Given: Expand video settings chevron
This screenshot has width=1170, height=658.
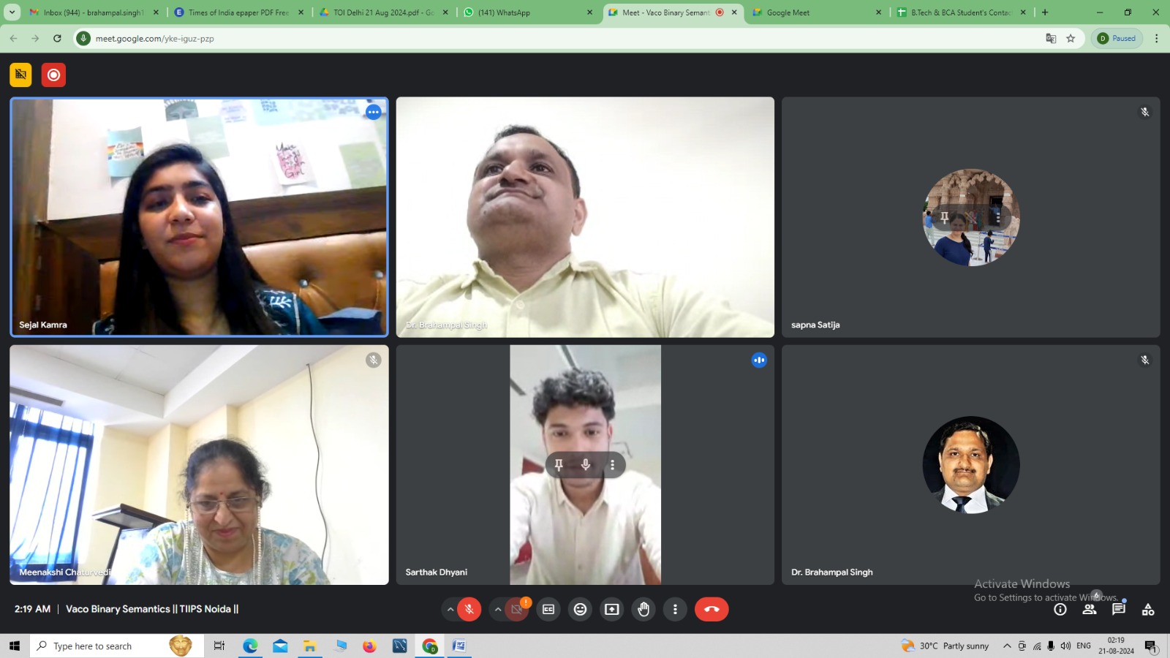Looking at the screenshot, I should pos(498,609).
